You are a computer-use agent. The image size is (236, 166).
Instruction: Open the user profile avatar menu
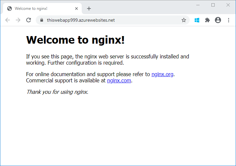[x=218, y=20]
